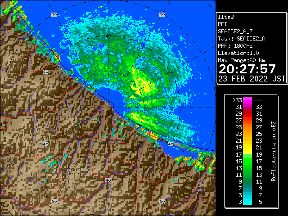The height and width of the screenshot is (216, 288).
Task: Pick the orange 25–27 dBZ legend swatch
Action: click(x=247, y=127)
